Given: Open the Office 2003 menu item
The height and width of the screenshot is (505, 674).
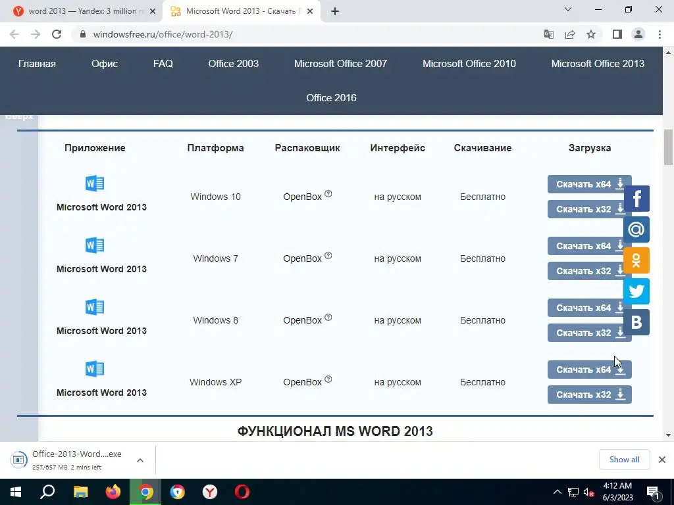Looking at the screenshot, I should pos(234,64).
